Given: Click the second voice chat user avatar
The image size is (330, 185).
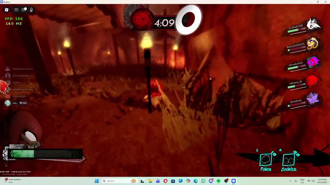Looking at the screenshot, I should [x=8, y=76].
